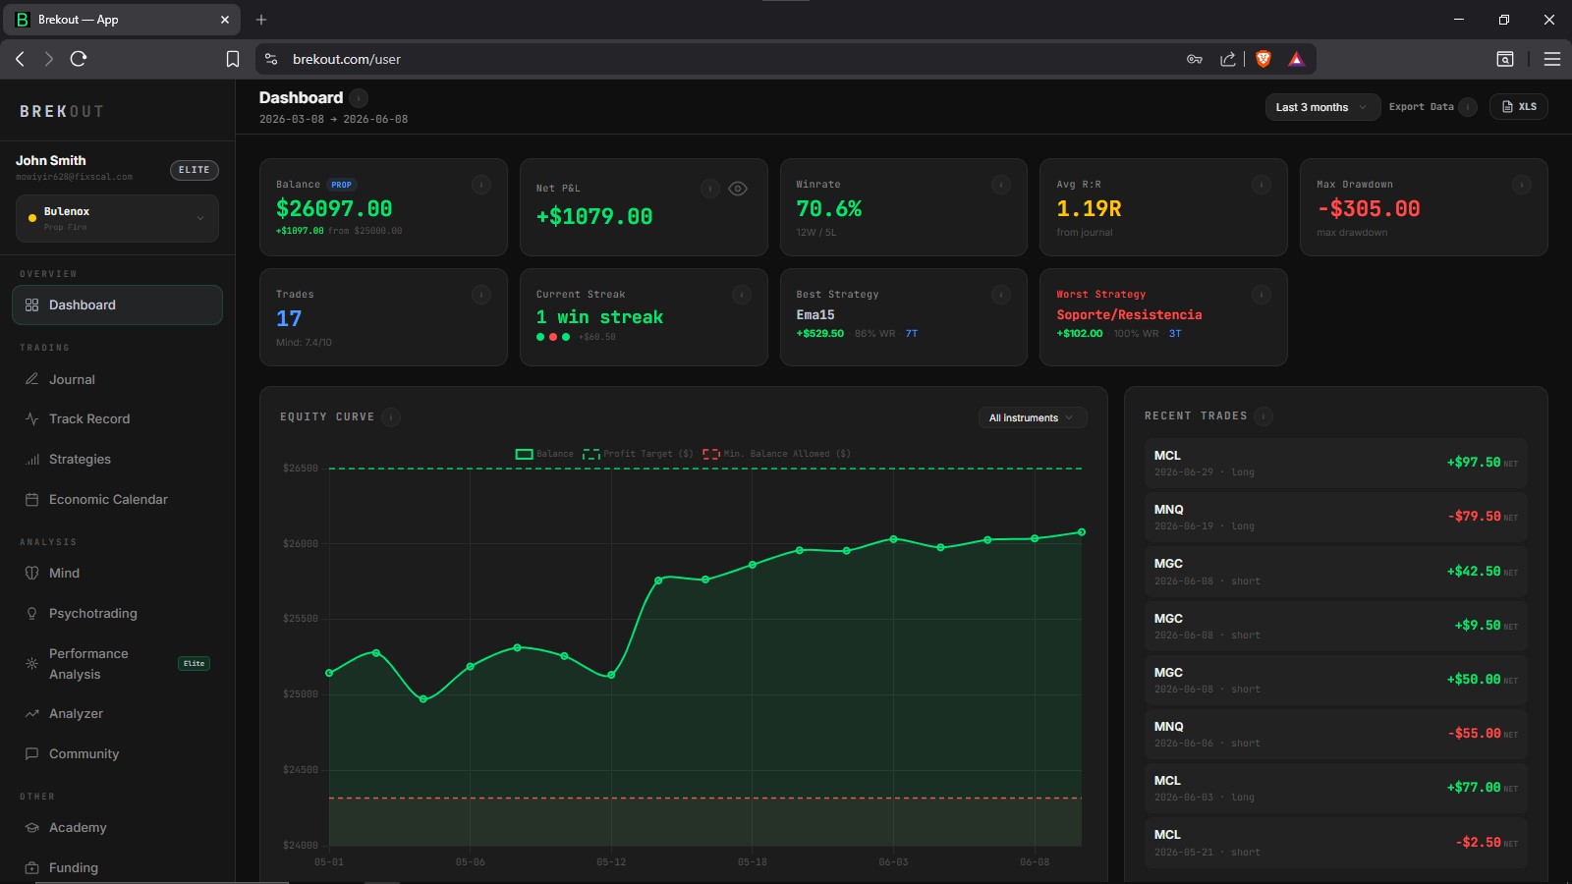Open the MCL +$97.50 trade
This screenshot has width=1572, height=884.
(1336, 464)
